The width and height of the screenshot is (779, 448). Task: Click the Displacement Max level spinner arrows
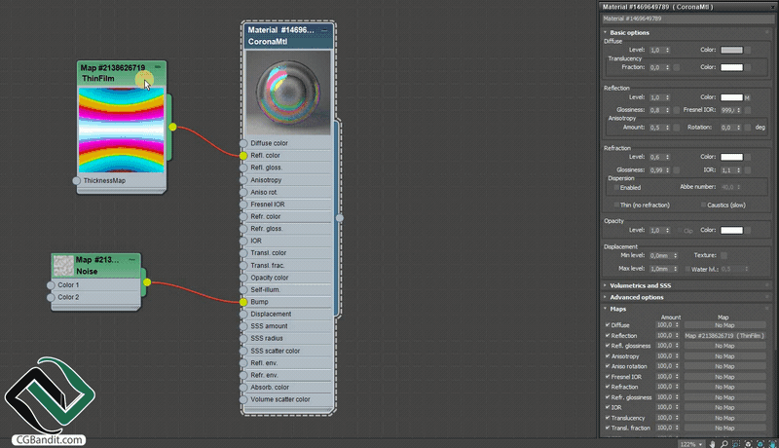click(x=675, y=269)
